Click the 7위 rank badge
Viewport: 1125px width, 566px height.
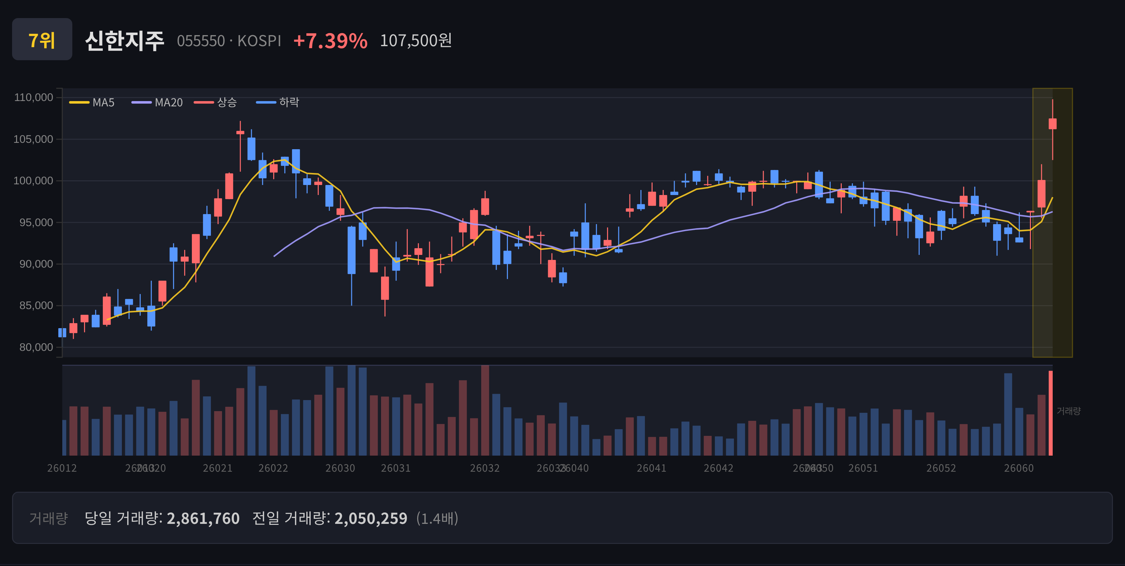coord(42,39)
